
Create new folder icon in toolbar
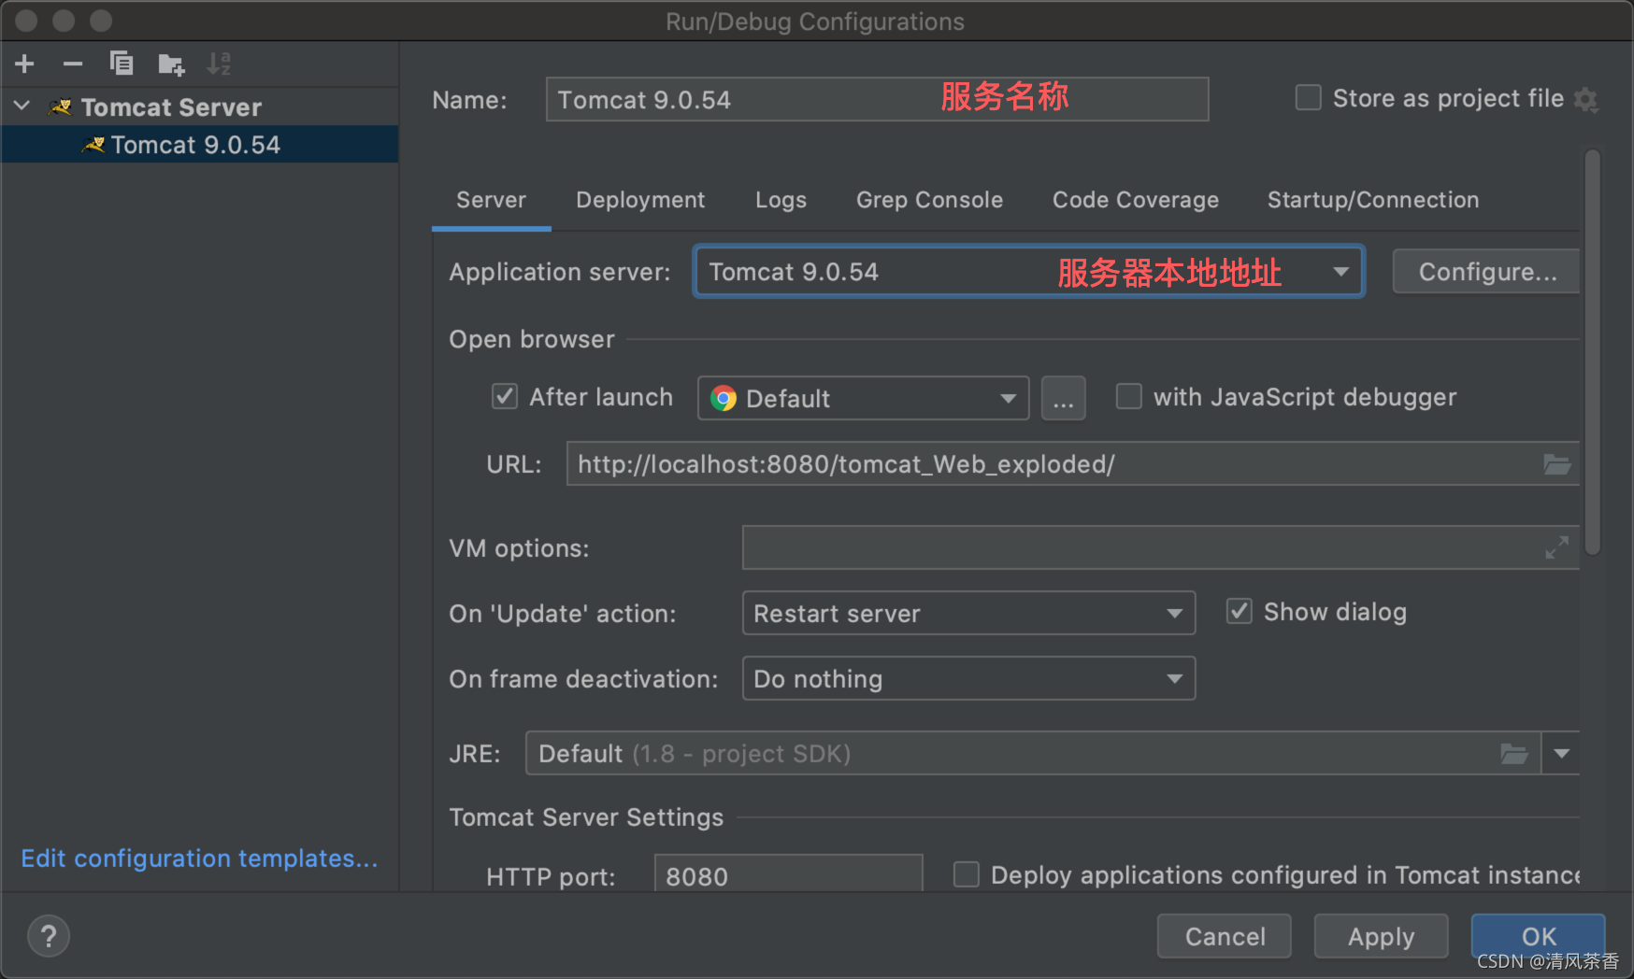click(x=171, y=64)
